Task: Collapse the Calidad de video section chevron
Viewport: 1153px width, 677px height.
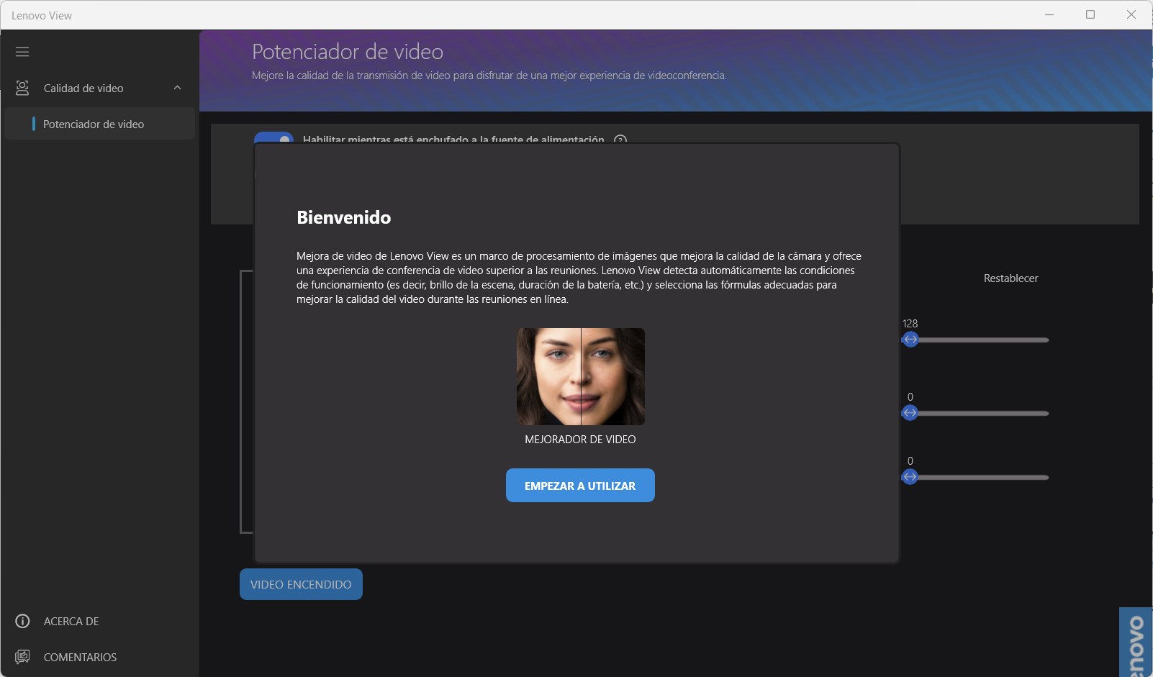Action: (177, 88)
